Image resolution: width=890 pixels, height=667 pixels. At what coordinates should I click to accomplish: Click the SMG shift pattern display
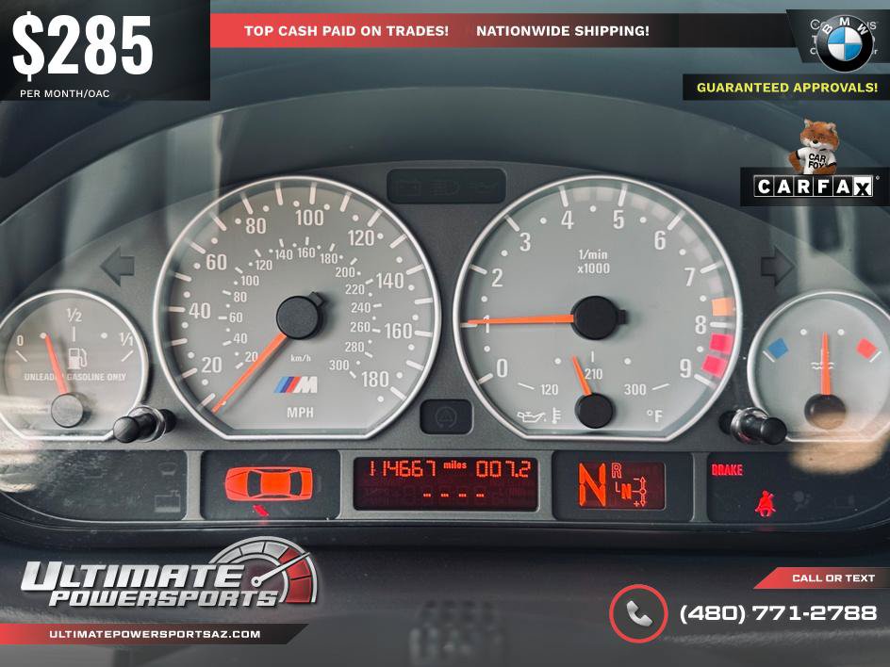click(630, 484)
